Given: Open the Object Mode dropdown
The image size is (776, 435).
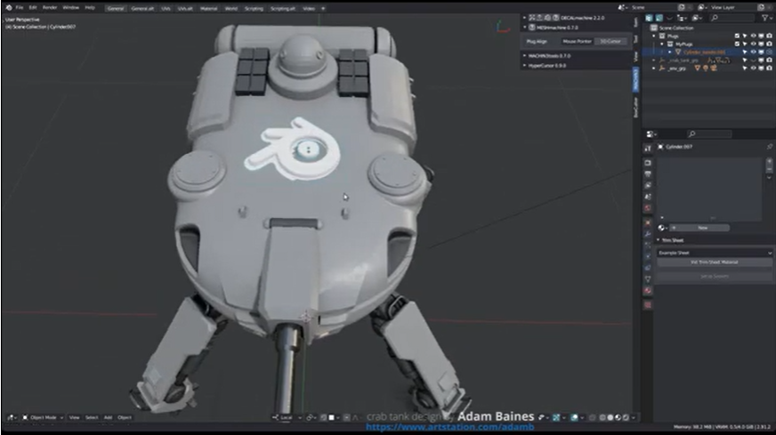Looking at the screenshot, I should [43, 418].
